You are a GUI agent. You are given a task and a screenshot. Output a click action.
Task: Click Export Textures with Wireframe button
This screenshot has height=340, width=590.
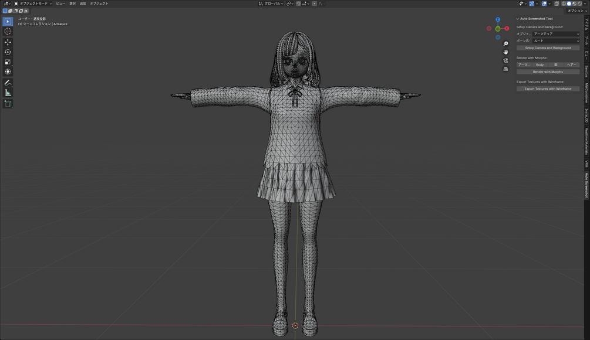point(548,89)
